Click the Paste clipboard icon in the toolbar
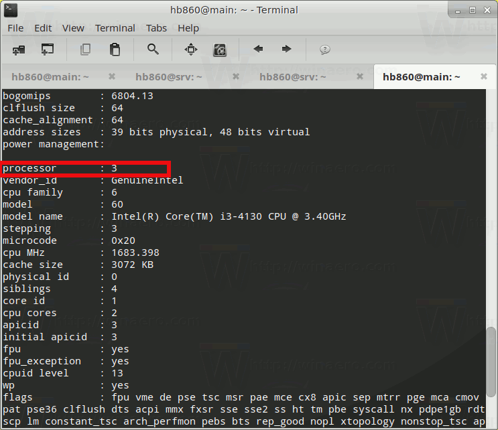This screenshot has width=498, height=430. tap(115, 49)
